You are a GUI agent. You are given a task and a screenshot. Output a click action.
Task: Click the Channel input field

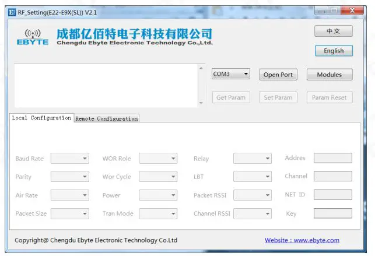[333, 176]
